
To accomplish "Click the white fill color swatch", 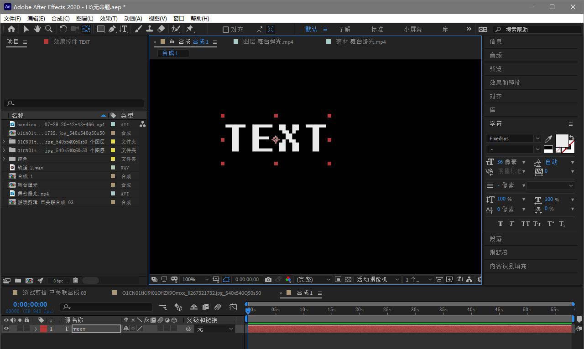I will pos(562,140).
